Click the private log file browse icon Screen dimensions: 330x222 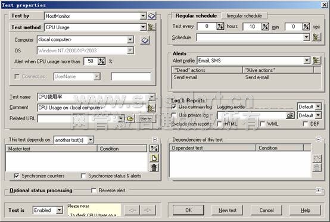pyautogui.click(x=290, y=115)
